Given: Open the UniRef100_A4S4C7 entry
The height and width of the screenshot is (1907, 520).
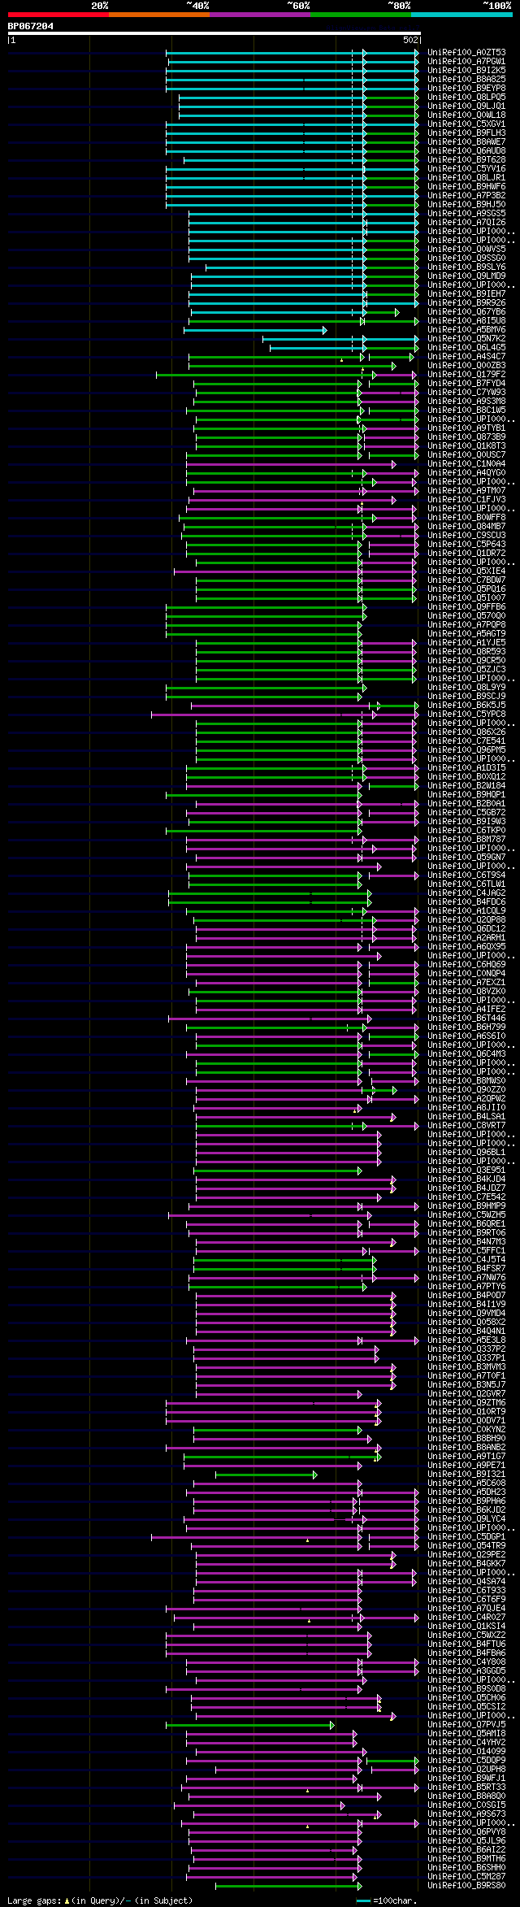Looking at the screenshot, I should click(466, 356).
